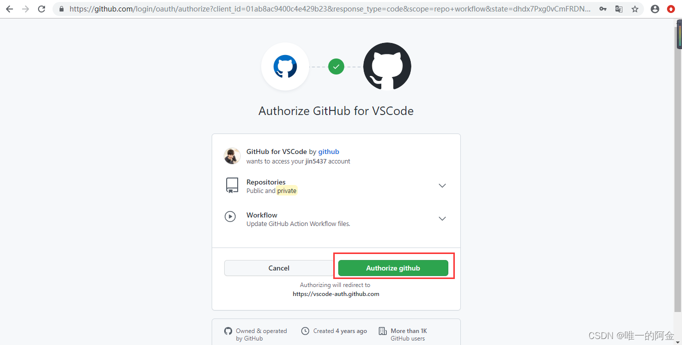Viewport: 682px width, 345px height.
Task: Click the "Owned & operated by GitHub" text
Action: click(x=262, y=334)
